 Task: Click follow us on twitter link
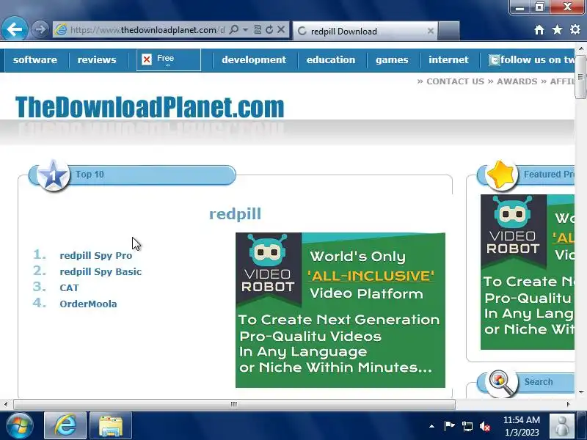point(532,60)
